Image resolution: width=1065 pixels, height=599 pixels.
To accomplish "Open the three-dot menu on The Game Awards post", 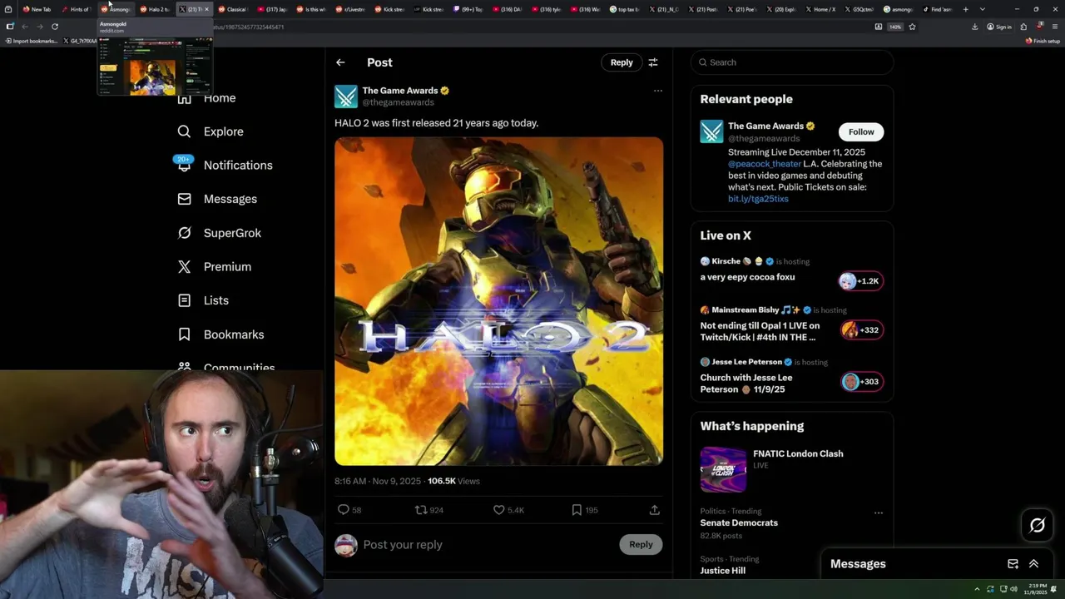I will click(658, 91).
